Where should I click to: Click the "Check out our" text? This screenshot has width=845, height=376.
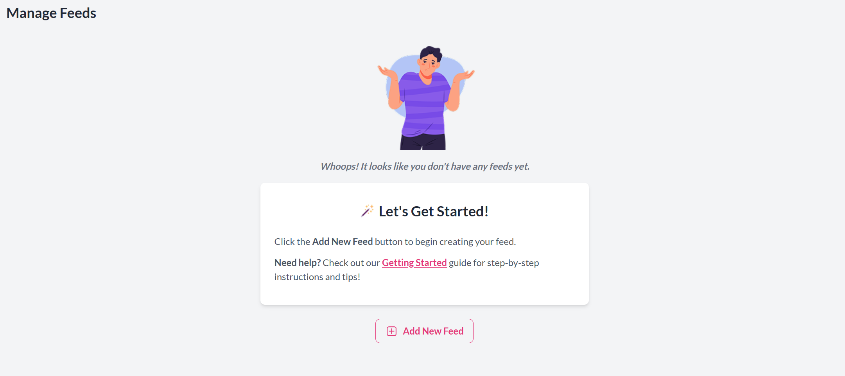351,263
